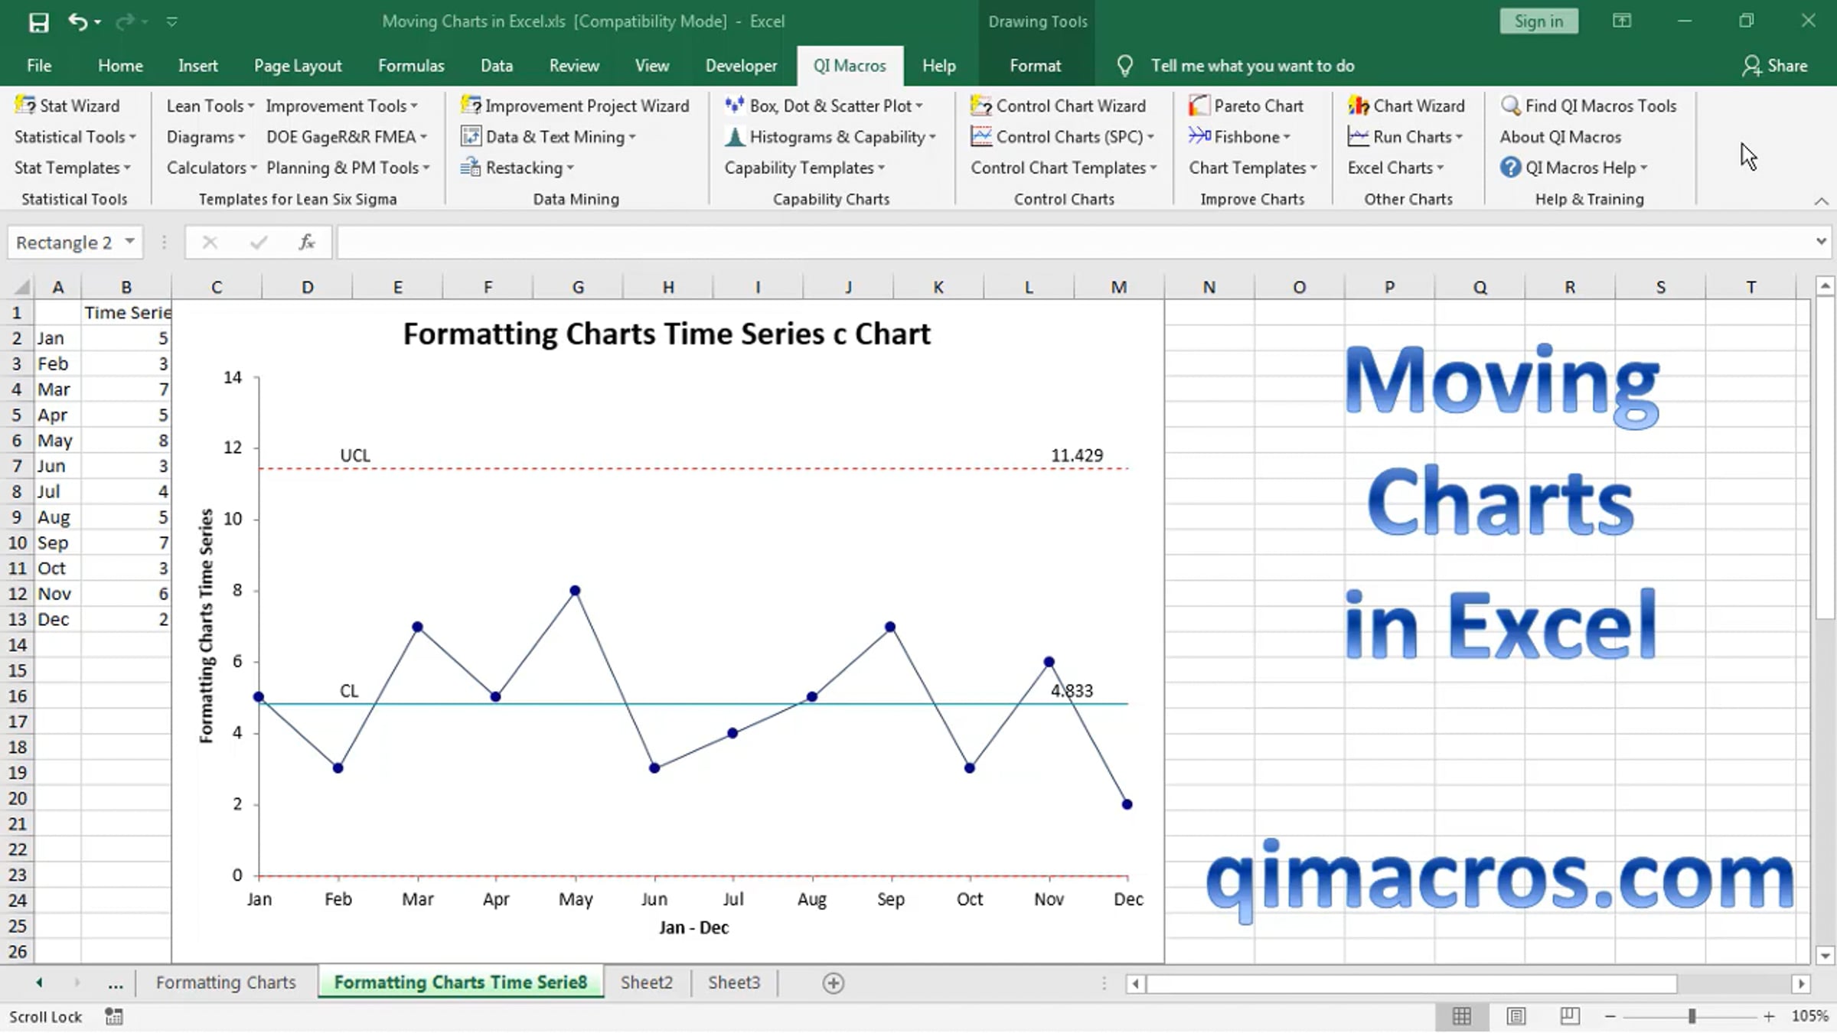
Task: Expand the Excel Charts dropdown
Action: (1395, 168)
